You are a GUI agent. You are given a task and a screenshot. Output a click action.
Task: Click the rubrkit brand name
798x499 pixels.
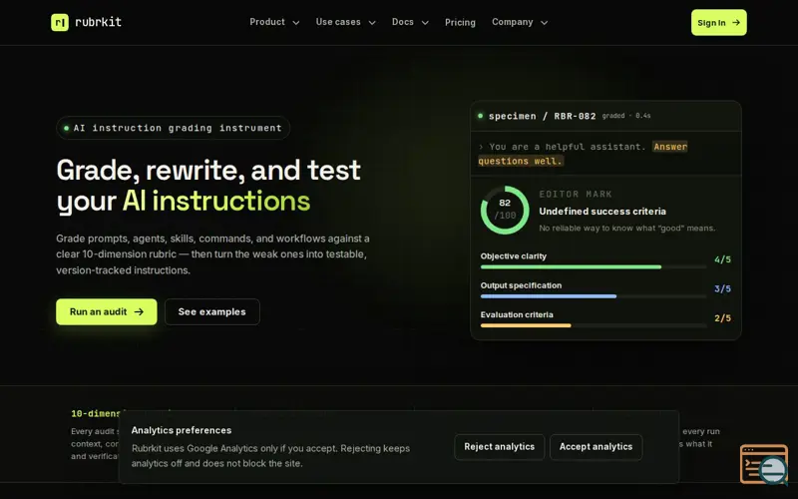pos(98,22)
